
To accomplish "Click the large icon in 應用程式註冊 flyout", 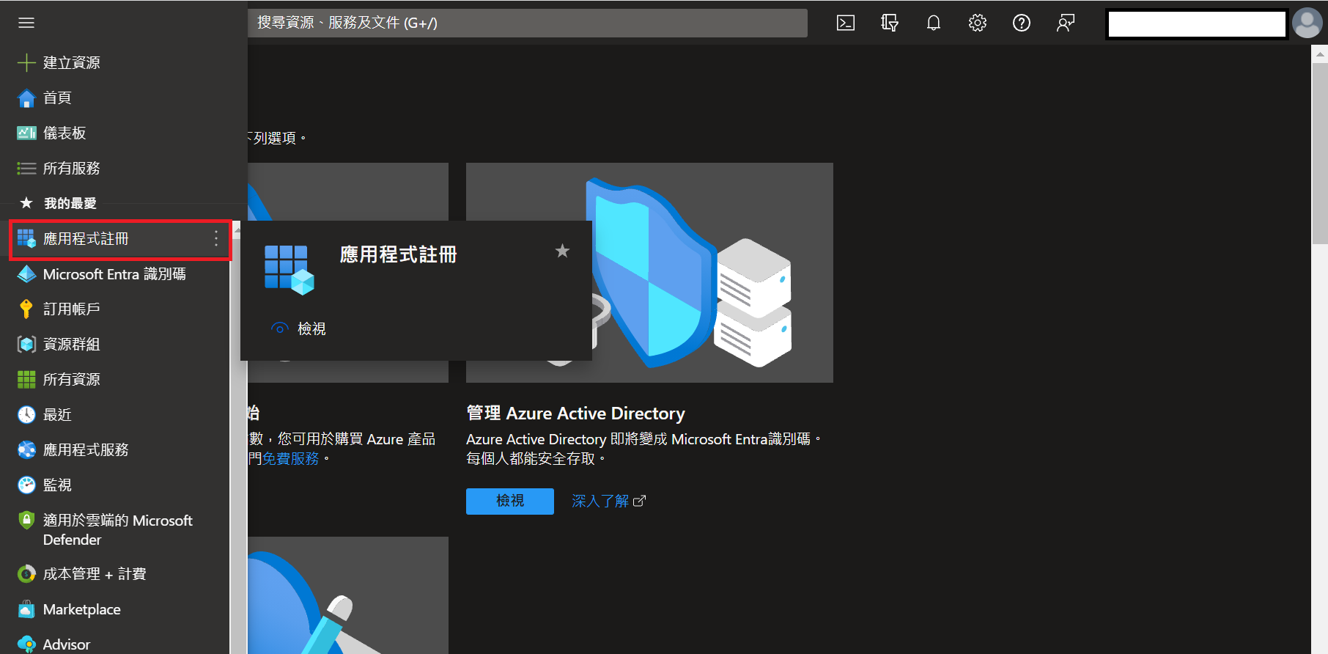I will coord(289,270).
